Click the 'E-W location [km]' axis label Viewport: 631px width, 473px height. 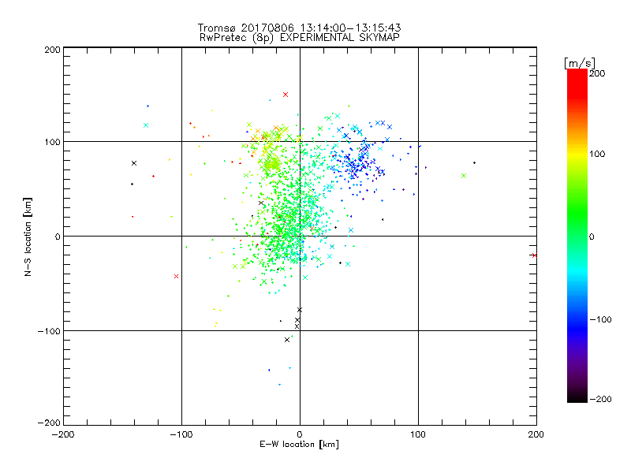pyautogui.click(x=299, y=445)
